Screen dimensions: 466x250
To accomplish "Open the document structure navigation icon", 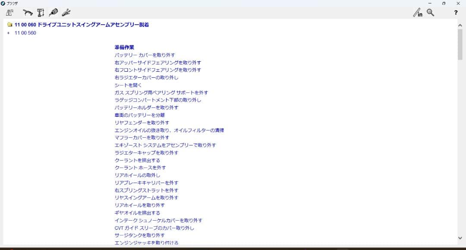I will [9, 13].
